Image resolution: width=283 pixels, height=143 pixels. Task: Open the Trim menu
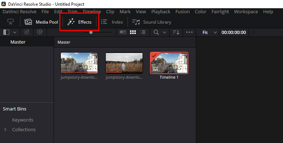tap(73, 12)
